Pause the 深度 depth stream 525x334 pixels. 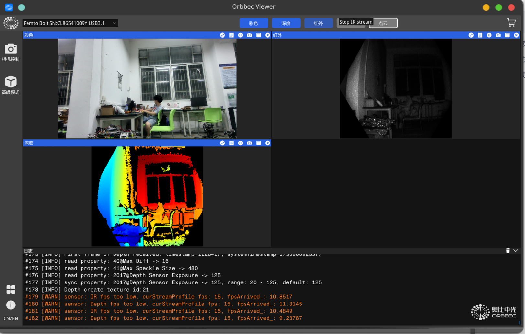(x=240, y=143)
